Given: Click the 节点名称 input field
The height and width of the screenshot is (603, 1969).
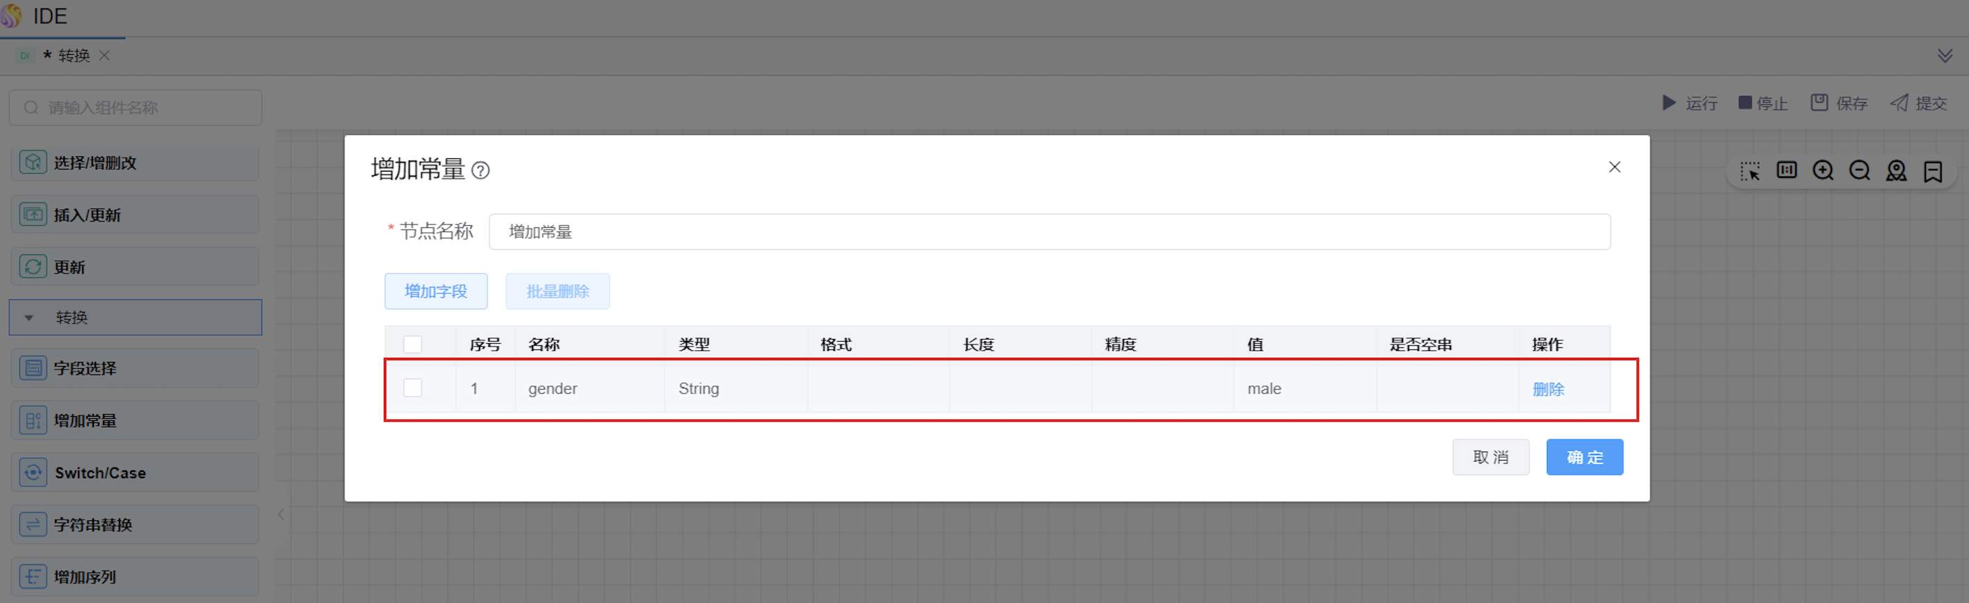Looking at the screenshot, I should click(x=1049, y=231).
